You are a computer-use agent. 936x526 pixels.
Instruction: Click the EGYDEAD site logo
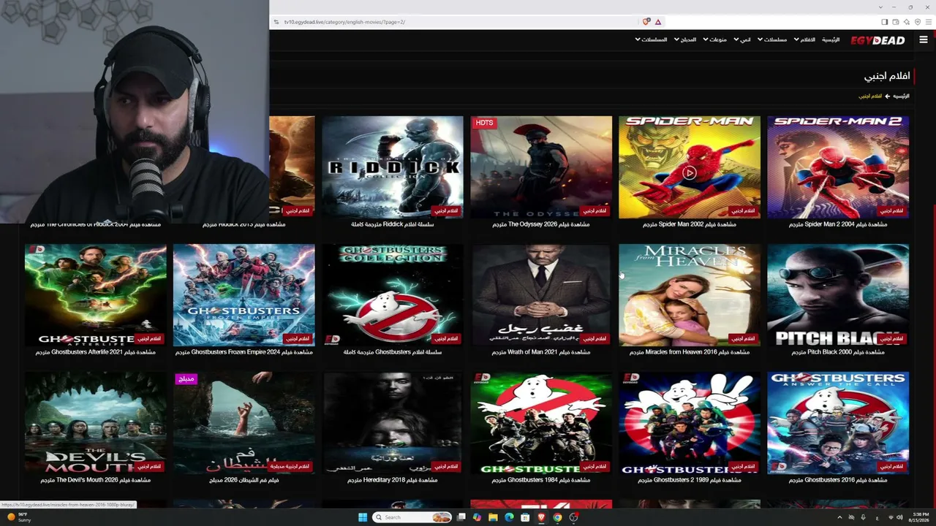click(877, 40)
